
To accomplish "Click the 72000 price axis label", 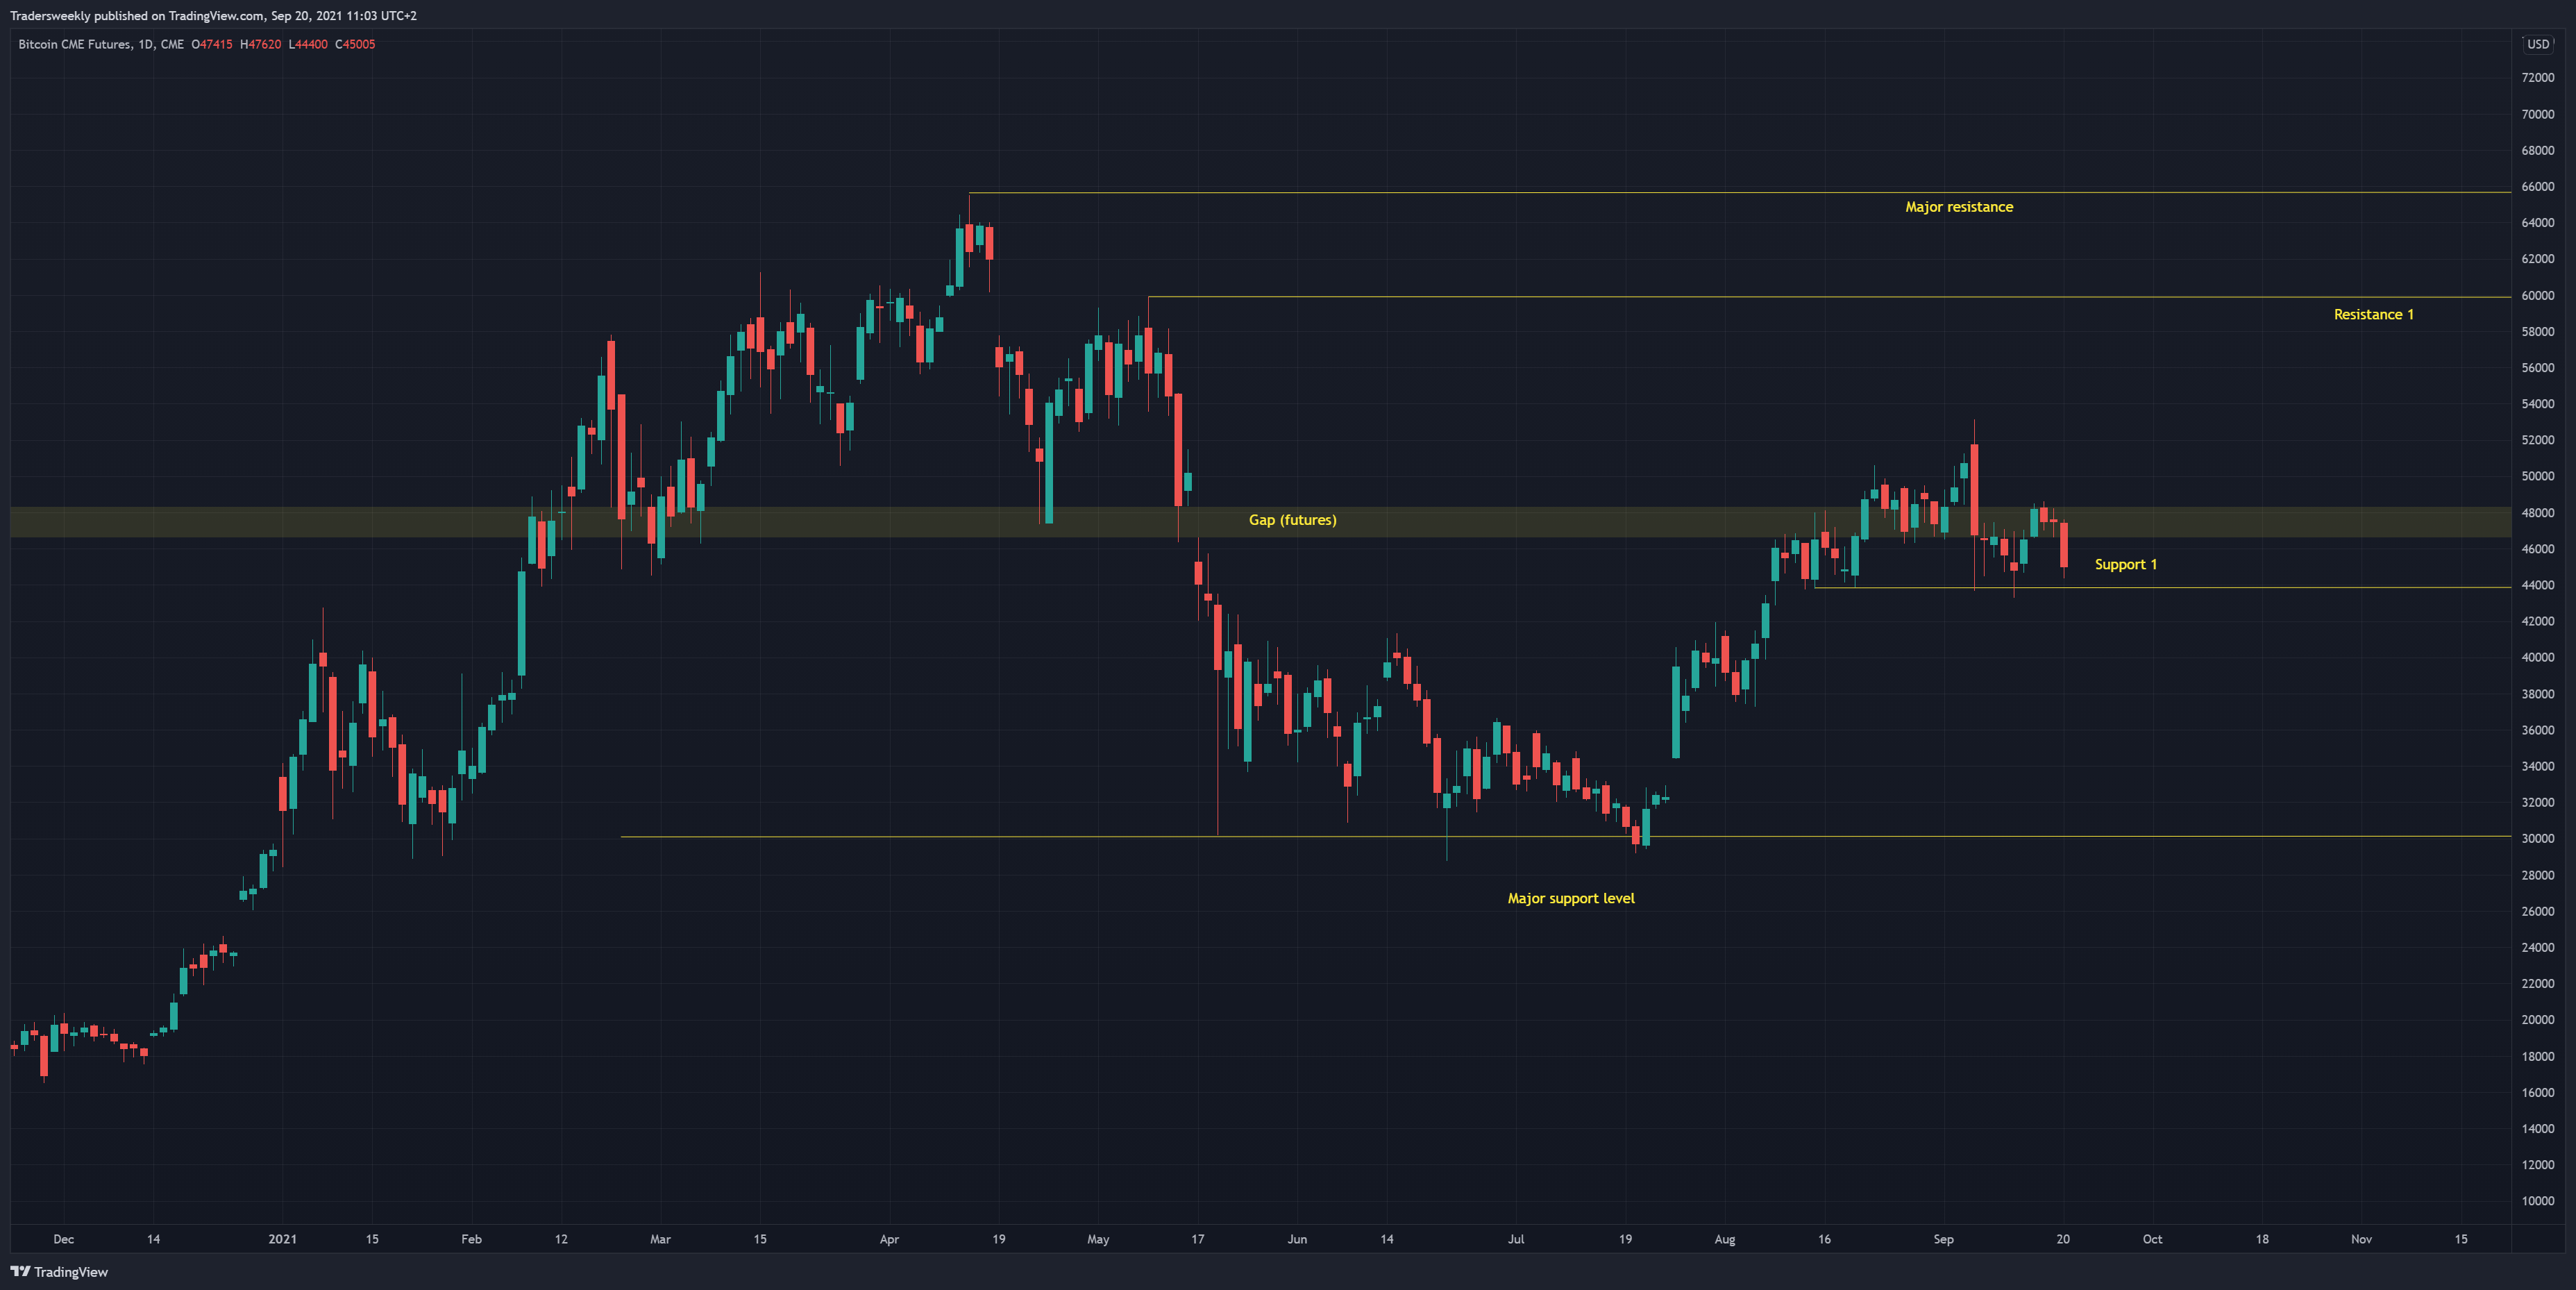I will click(x=2537, y=78).
